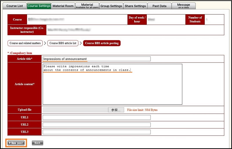
Task: Focus the URL1 input field
Action: coord(97,117)
